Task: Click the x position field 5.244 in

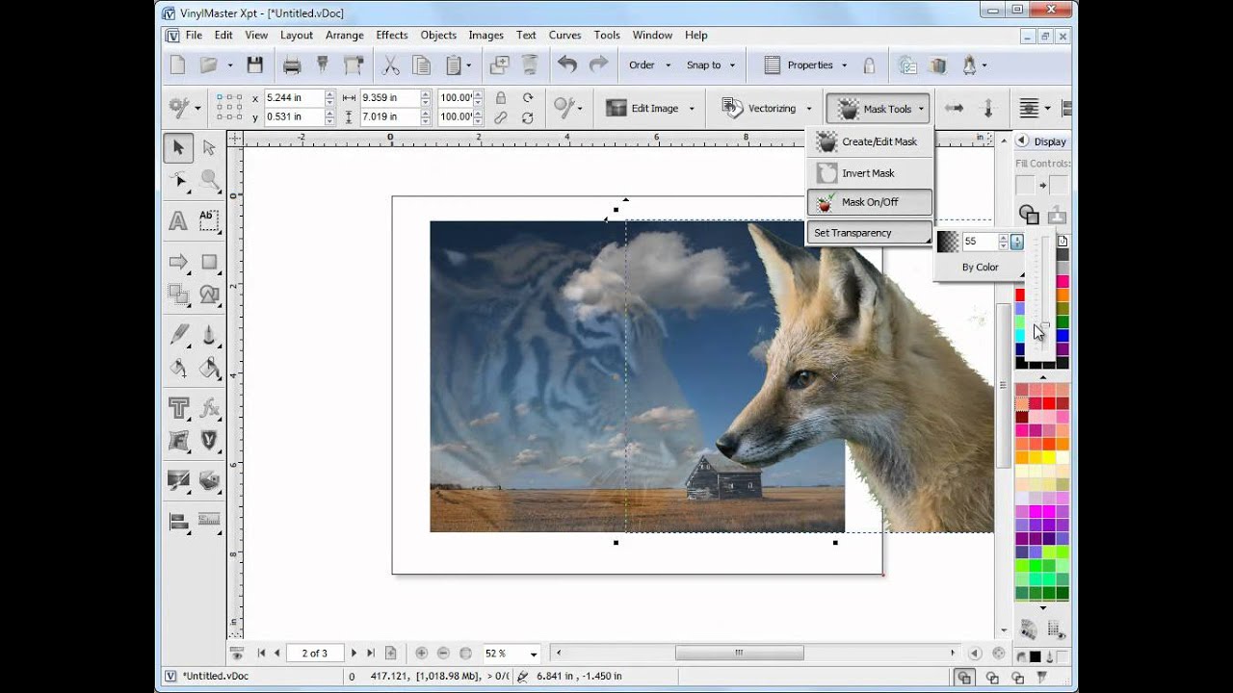Action: [x=294, y=97]
